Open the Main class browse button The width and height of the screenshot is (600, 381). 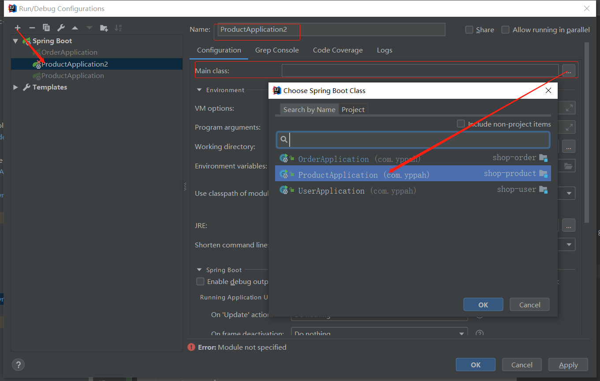[x=569, y=71]
